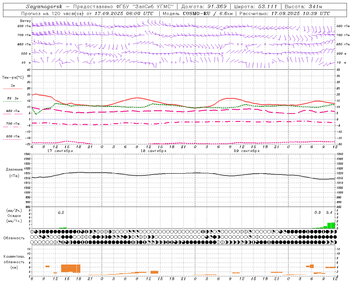Click the date label 18 сентября
Image resolution: width=351 pixels, height=281 pixels.
point(153,151)
